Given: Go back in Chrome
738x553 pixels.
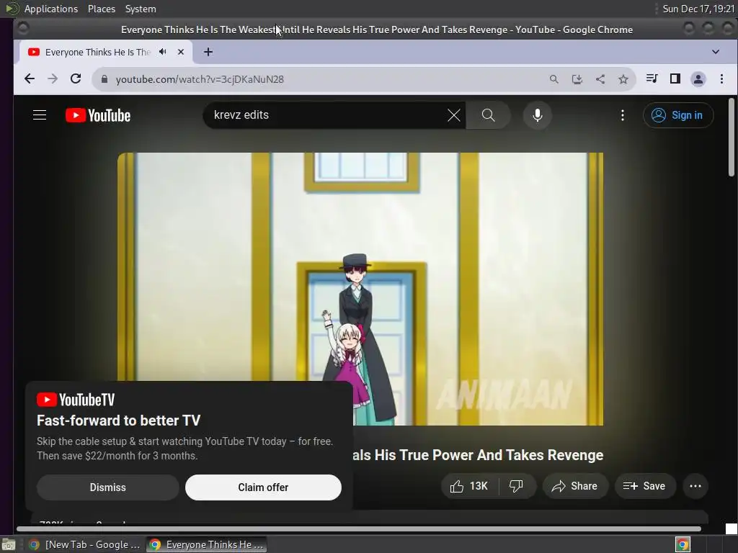Looking at the screenshot, I should pyautogui.click(x=29, y=79).
